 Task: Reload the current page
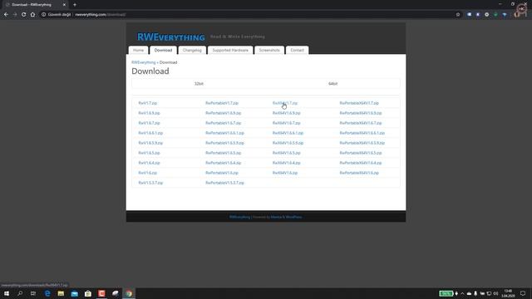click(24, 15)
